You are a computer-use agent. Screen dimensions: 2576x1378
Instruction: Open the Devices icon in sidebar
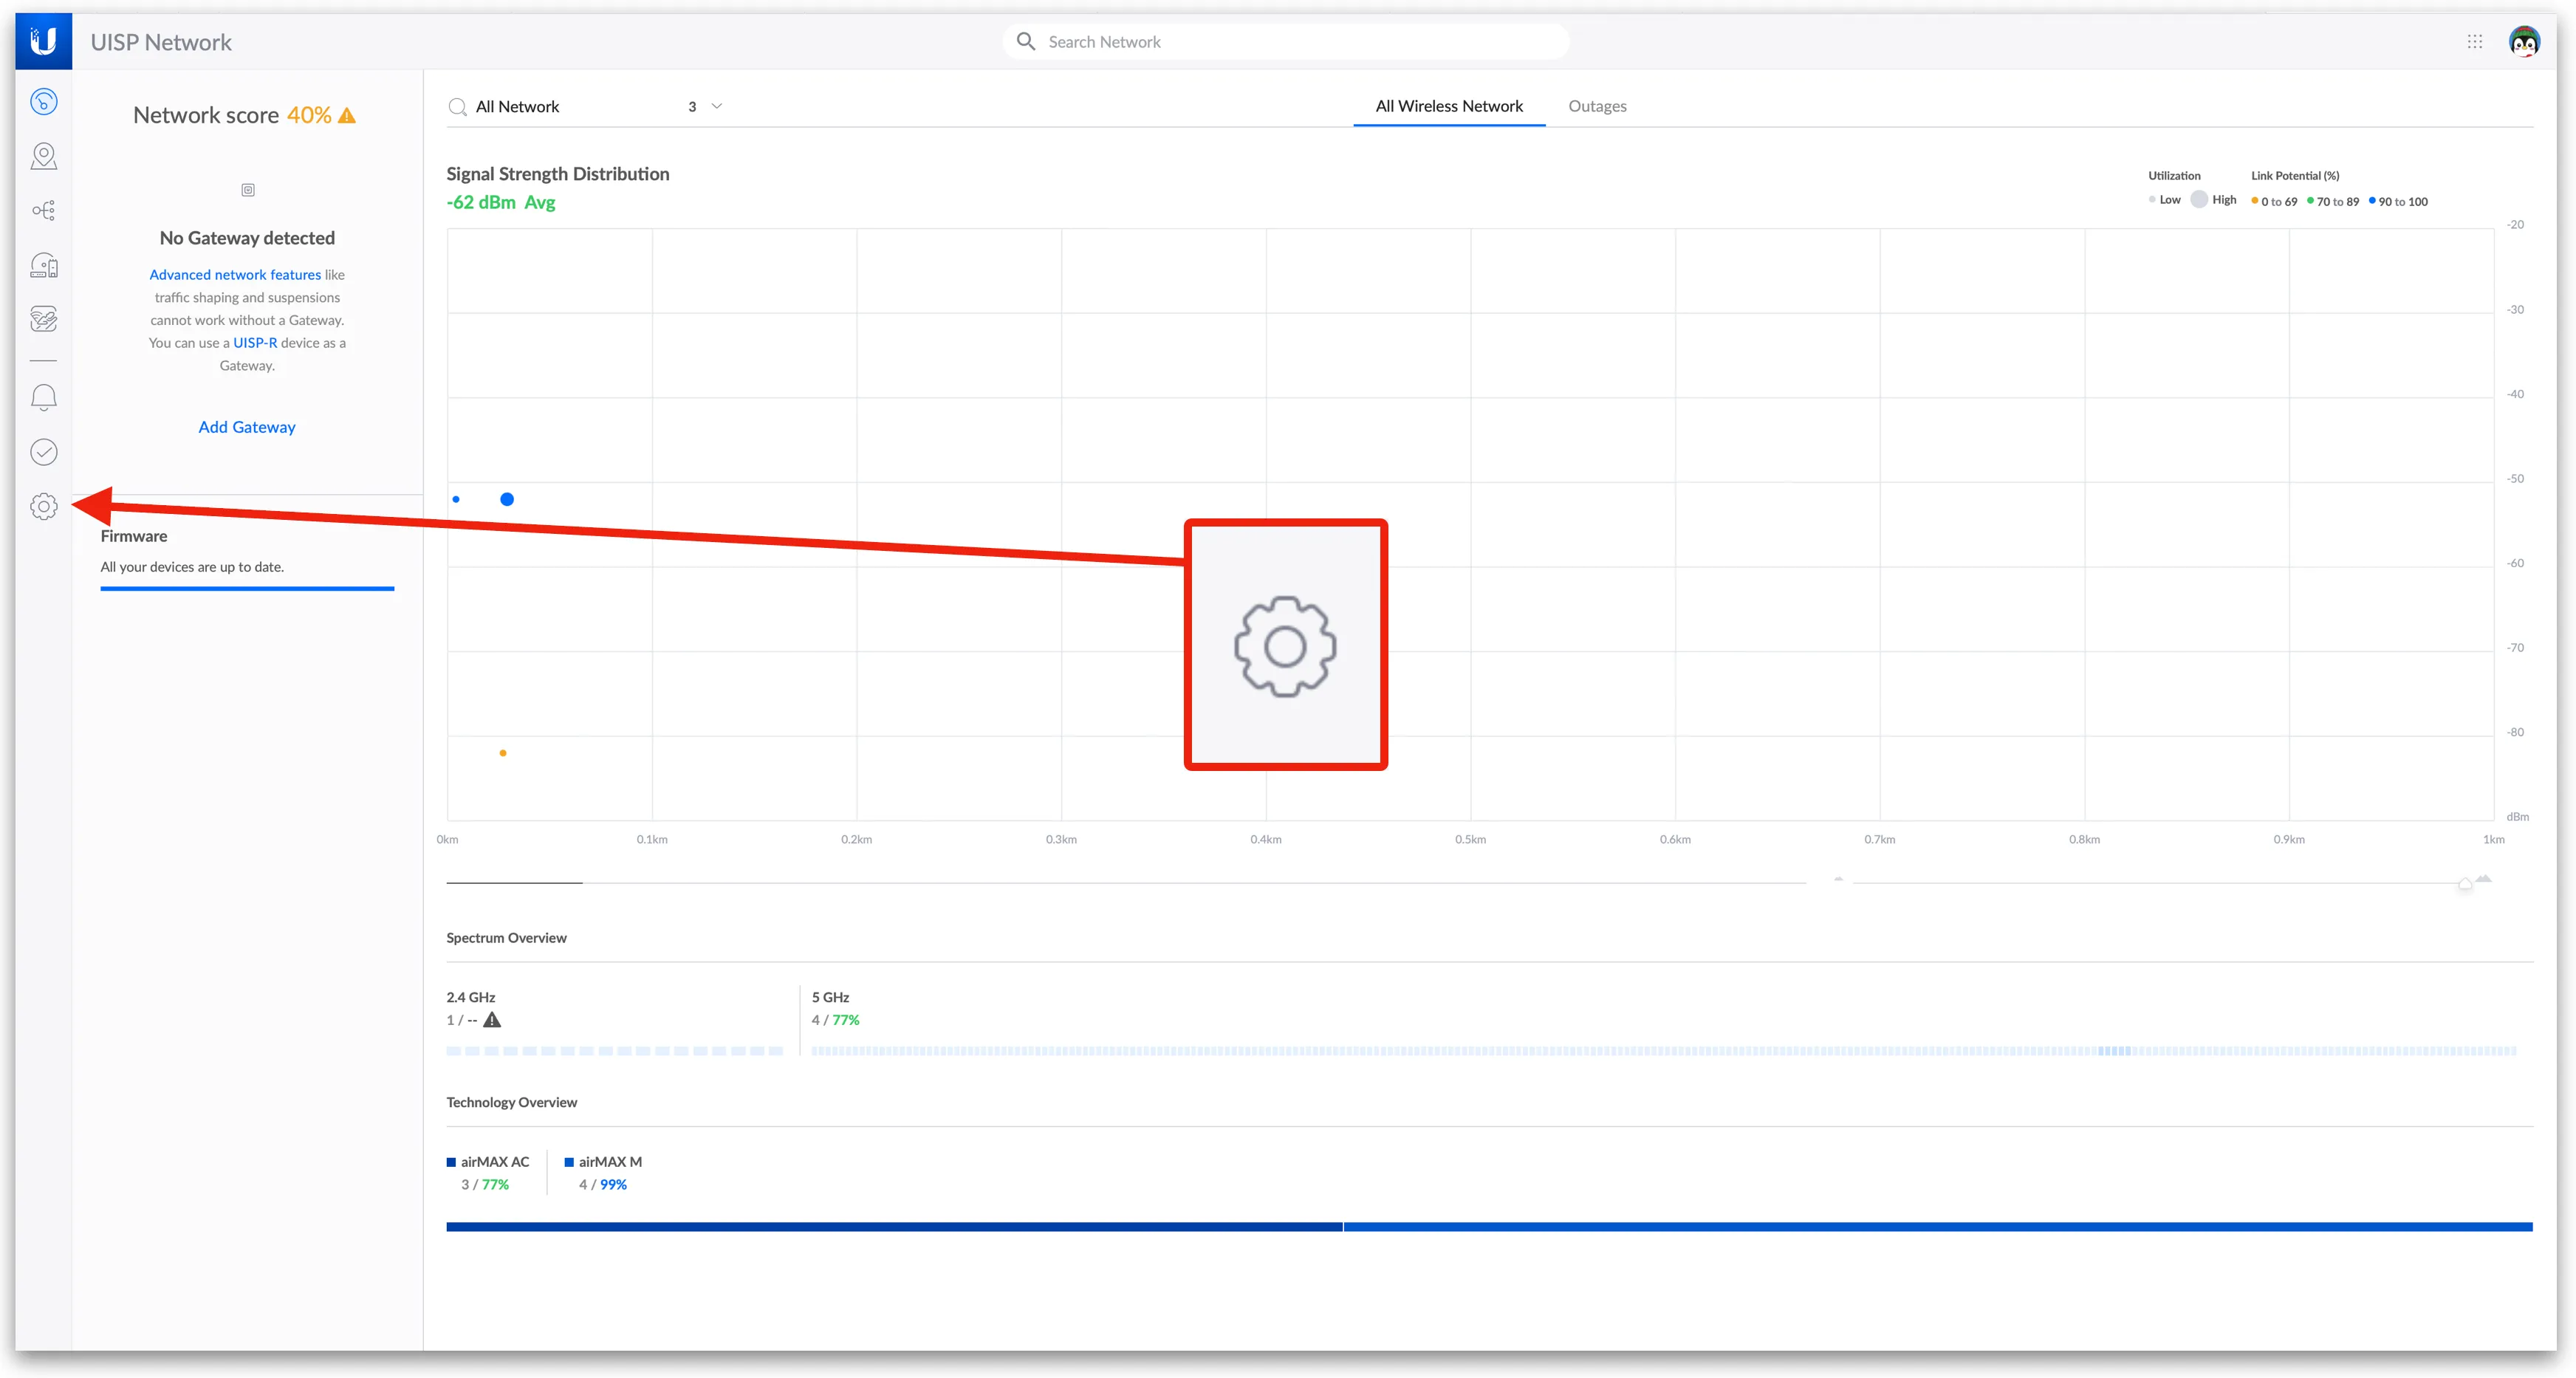click(x=43, y=265)
